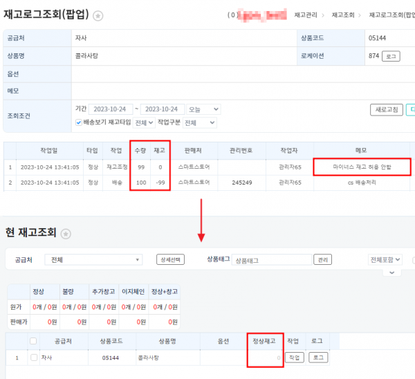Check the select-all checkbox in stock table header

tap(33, 340)
